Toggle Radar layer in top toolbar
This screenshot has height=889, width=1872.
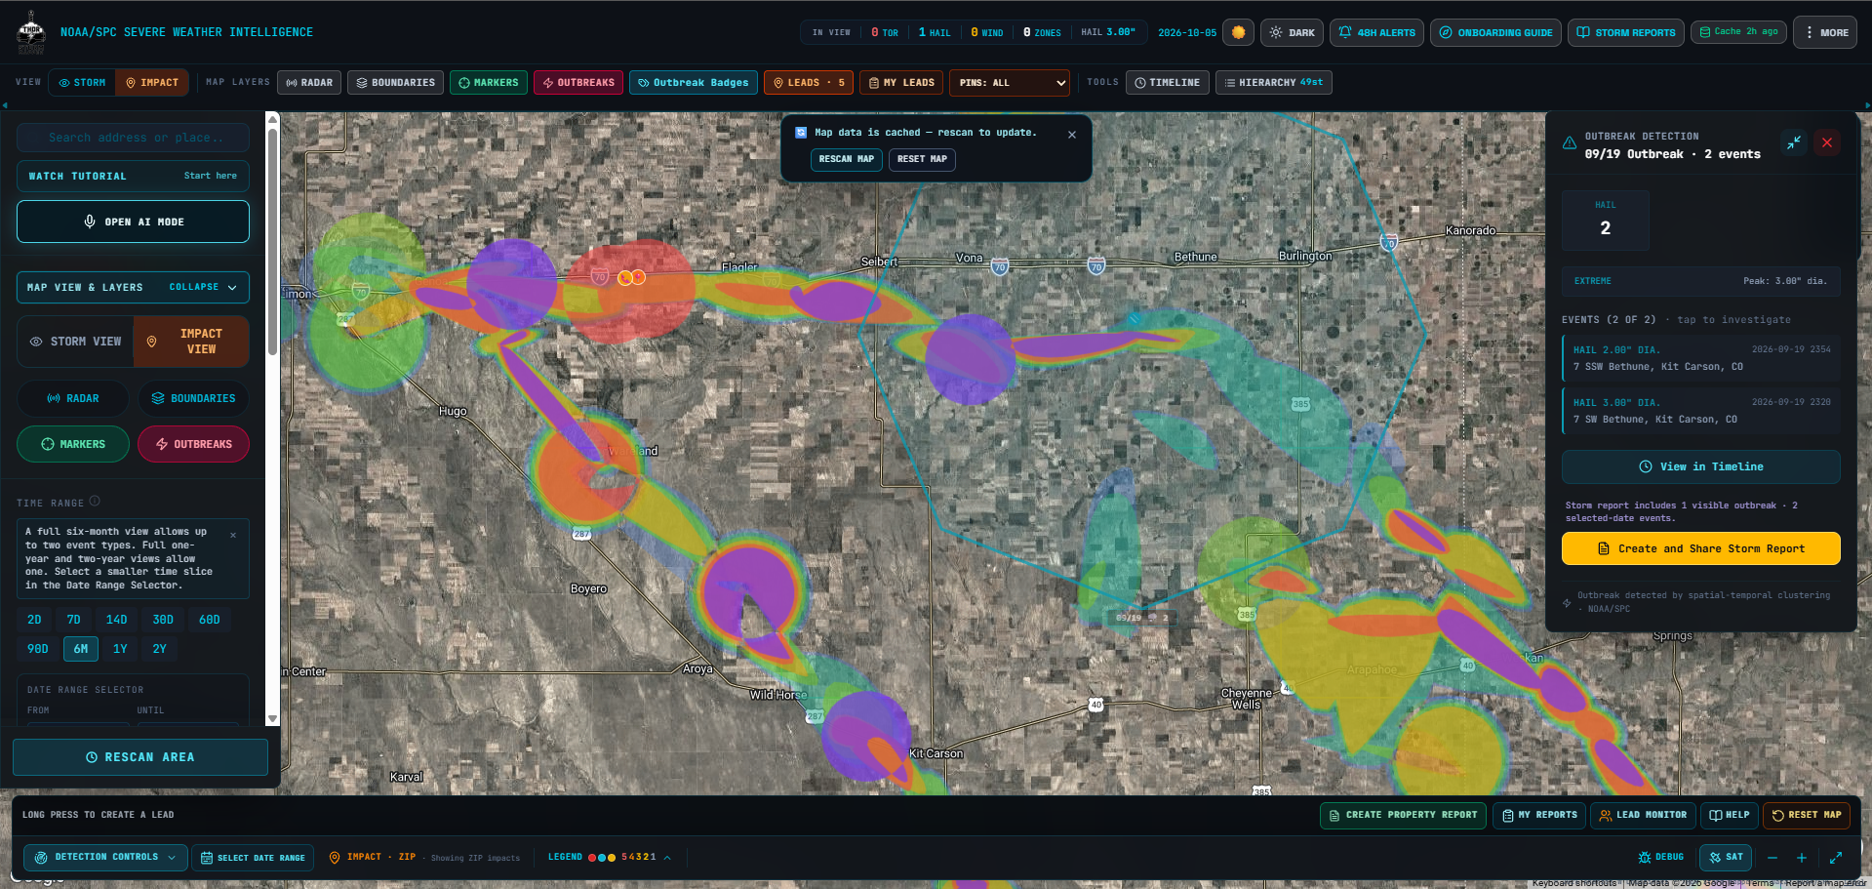[x=309, y=83]
